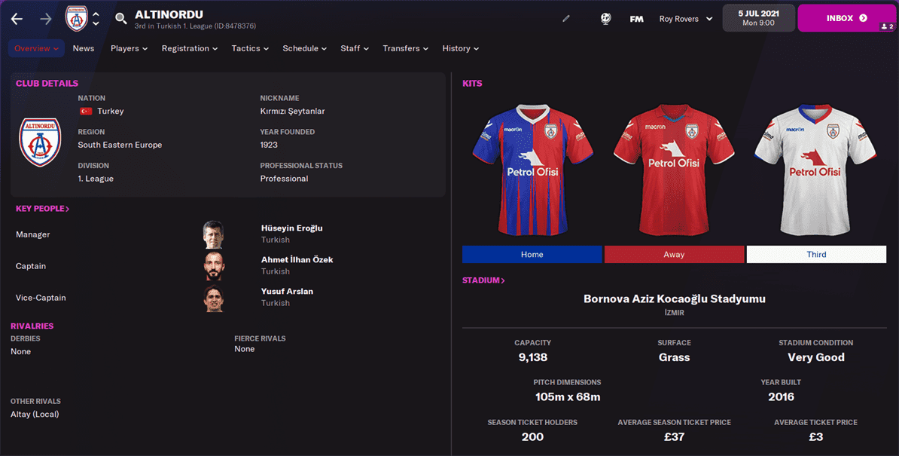The height and width of the screenshot is (456, 899).
Task: Click the 105m x 68m pitch dimensions
Action: (568, 397)
